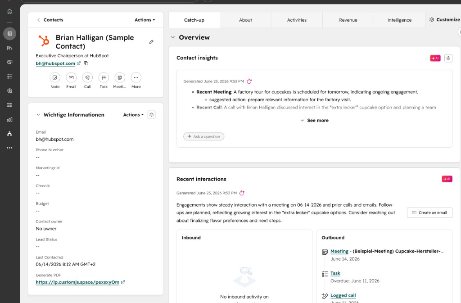Schedule a Meeting with the contact
The height and width of the screenshot is (303, 461).
tap(120, 77)
